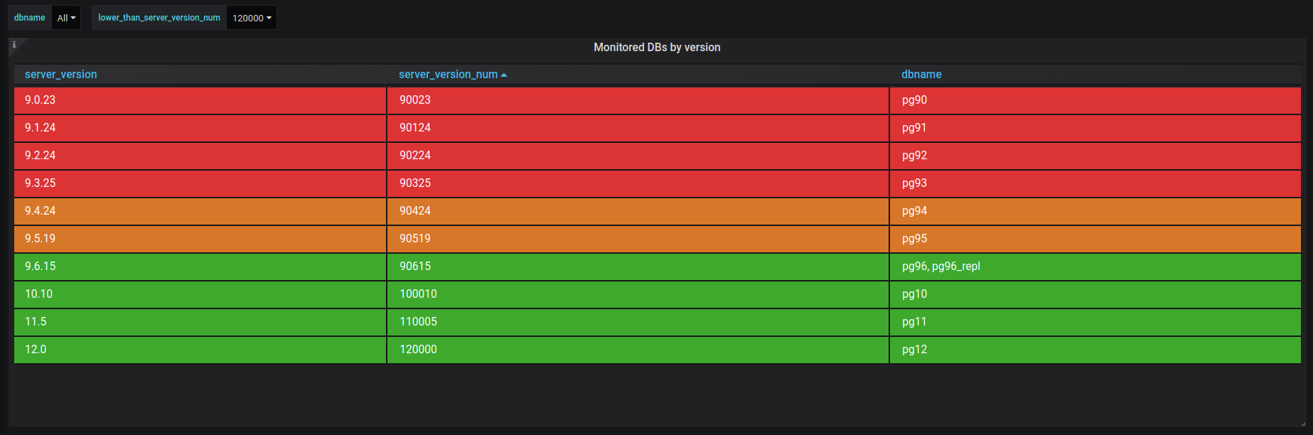Select the red 9.0.23 version cell

[x=200, y=100]
